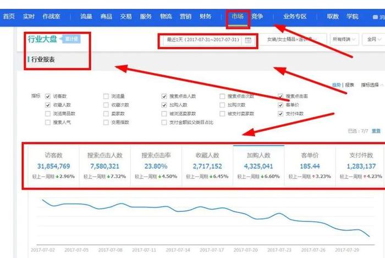This screenshot has width=385, height=258.
Task: Select the 市场 navigation tab
Action: coord(238,16)
